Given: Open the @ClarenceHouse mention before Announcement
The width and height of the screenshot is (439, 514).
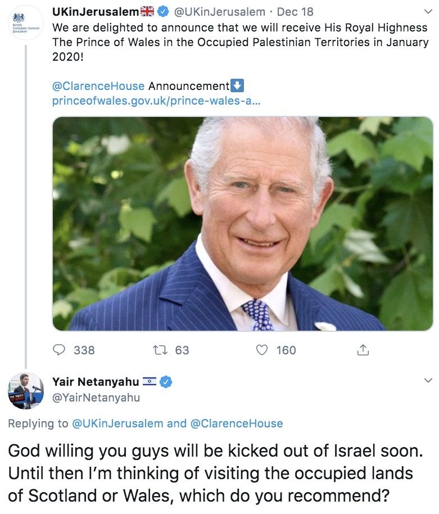Looking at the screenshot, I should [x=99, y=86].
